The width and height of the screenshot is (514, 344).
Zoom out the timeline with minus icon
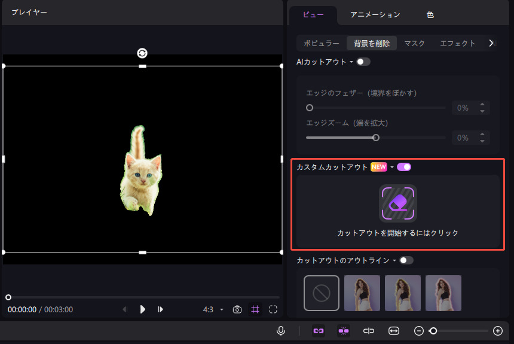click(419, 330)
